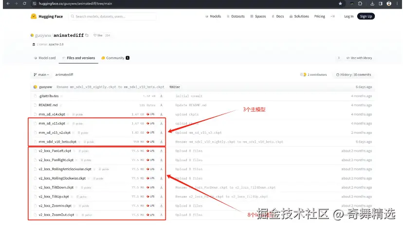Copy model name icon next to animatediff
Viewport: 403px width, 228px height.
[x=87, y=35]
